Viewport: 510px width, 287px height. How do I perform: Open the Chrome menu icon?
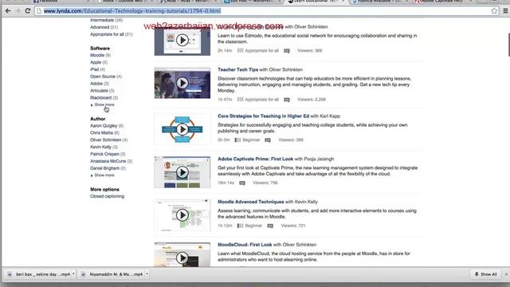[x=505, y=10]
